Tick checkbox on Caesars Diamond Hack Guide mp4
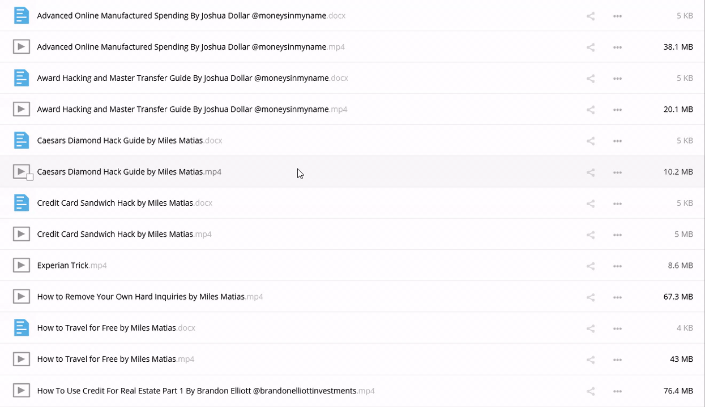Viewport: 705px width, 407px height. [x=30, y=177]
